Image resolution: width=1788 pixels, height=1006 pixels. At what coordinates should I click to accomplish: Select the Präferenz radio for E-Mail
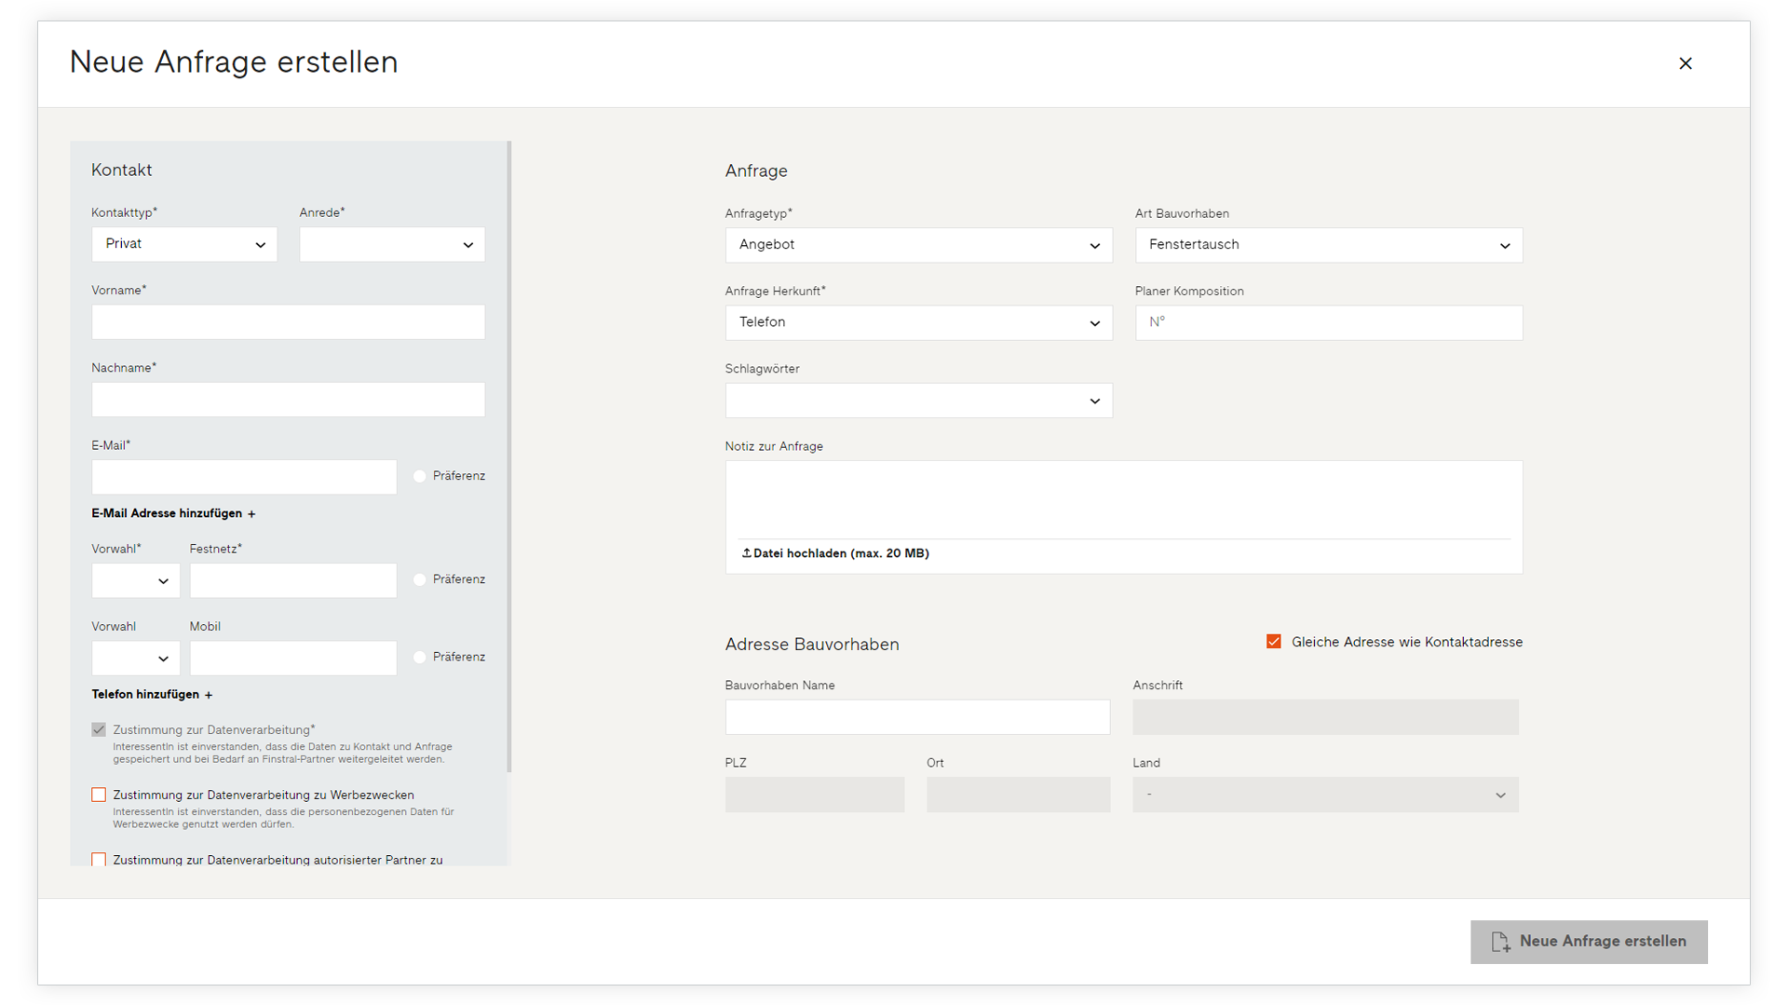click(x=420, y=476)
